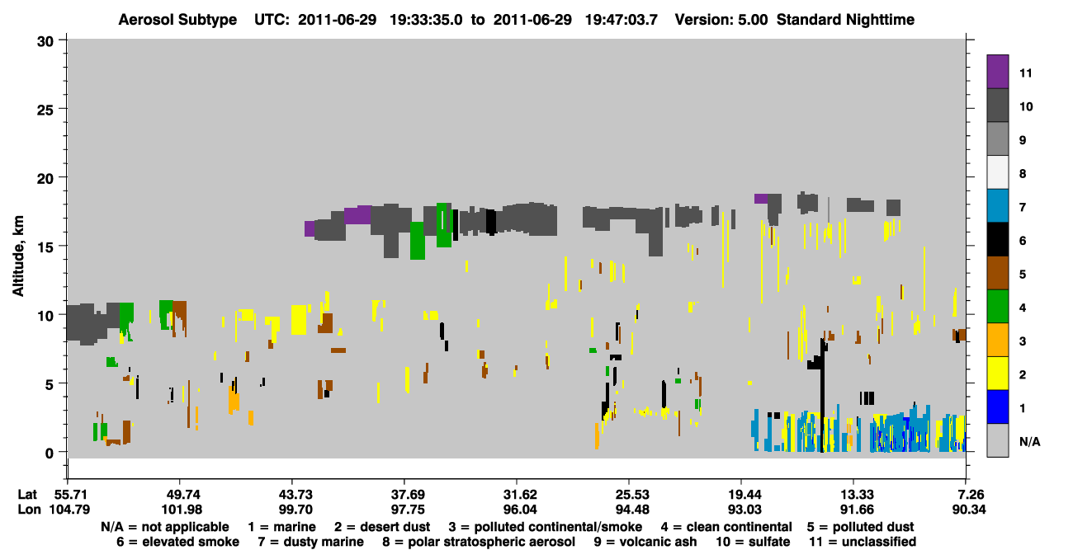Click the 'N/A = not applicable' legend entry
This screenshot has width=1073, height=550.
[x=165, y=526]
